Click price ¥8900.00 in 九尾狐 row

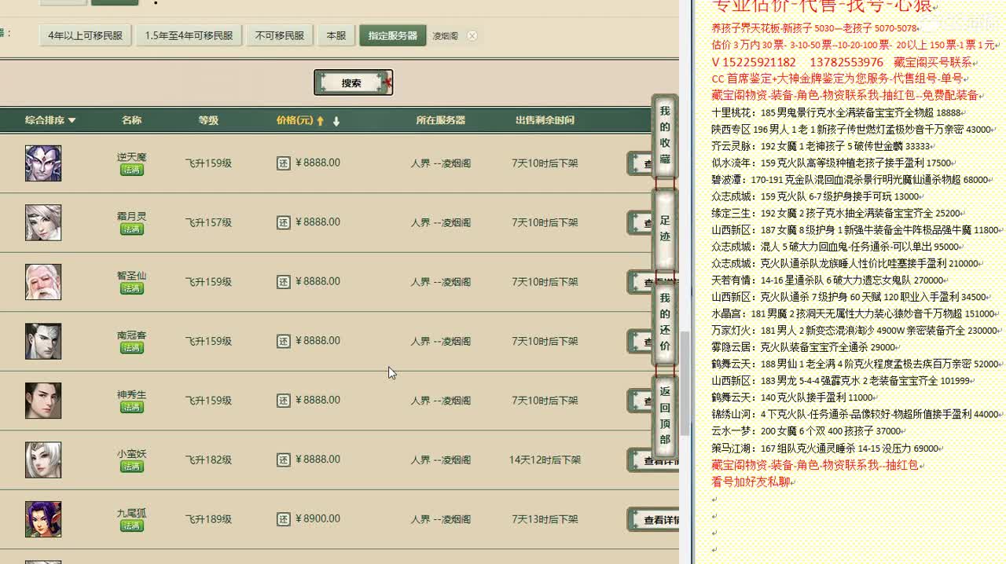point(318,519)
